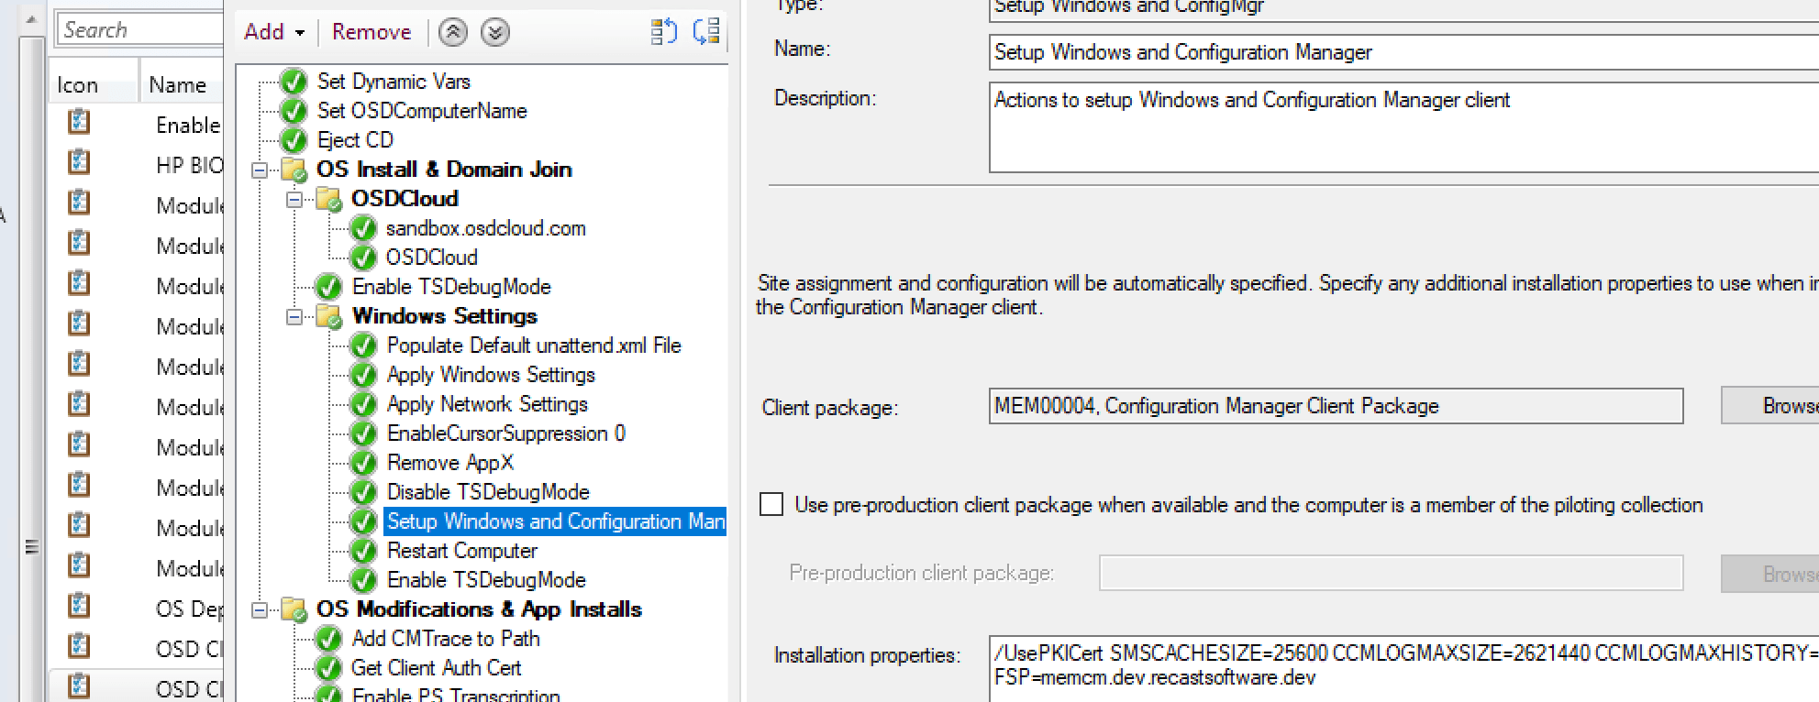Open the Add dropdown menu

pos(273,32)
